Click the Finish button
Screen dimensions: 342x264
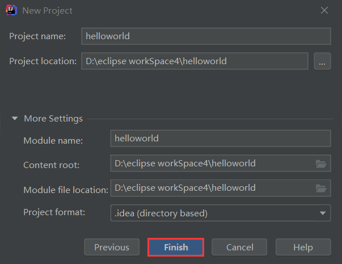tap(176, 247)
